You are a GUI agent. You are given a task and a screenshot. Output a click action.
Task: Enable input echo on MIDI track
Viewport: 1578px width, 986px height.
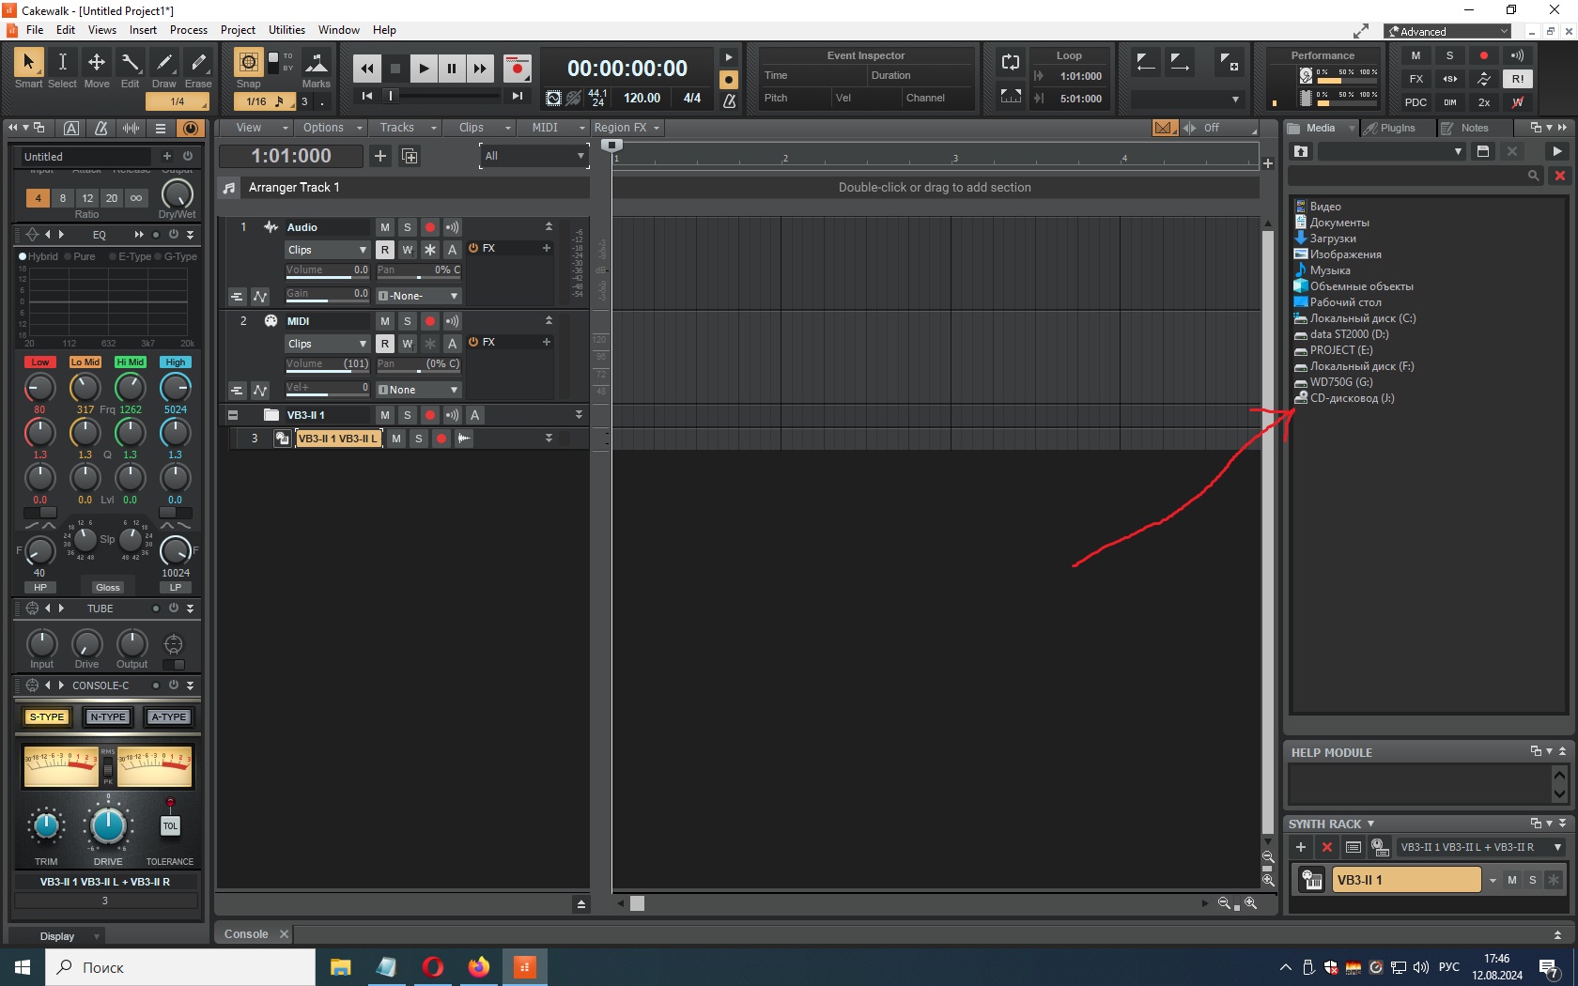tap(453, 321)
